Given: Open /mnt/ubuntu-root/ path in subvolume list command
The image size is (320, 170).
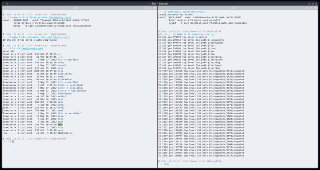Looking at the screenshot, I should pos(58,37).
